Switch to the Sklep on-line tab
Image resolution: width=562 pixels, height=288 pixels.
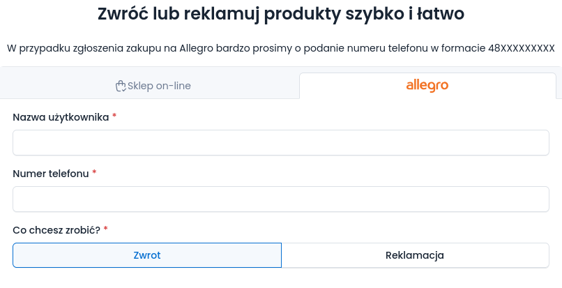(153, 86)
